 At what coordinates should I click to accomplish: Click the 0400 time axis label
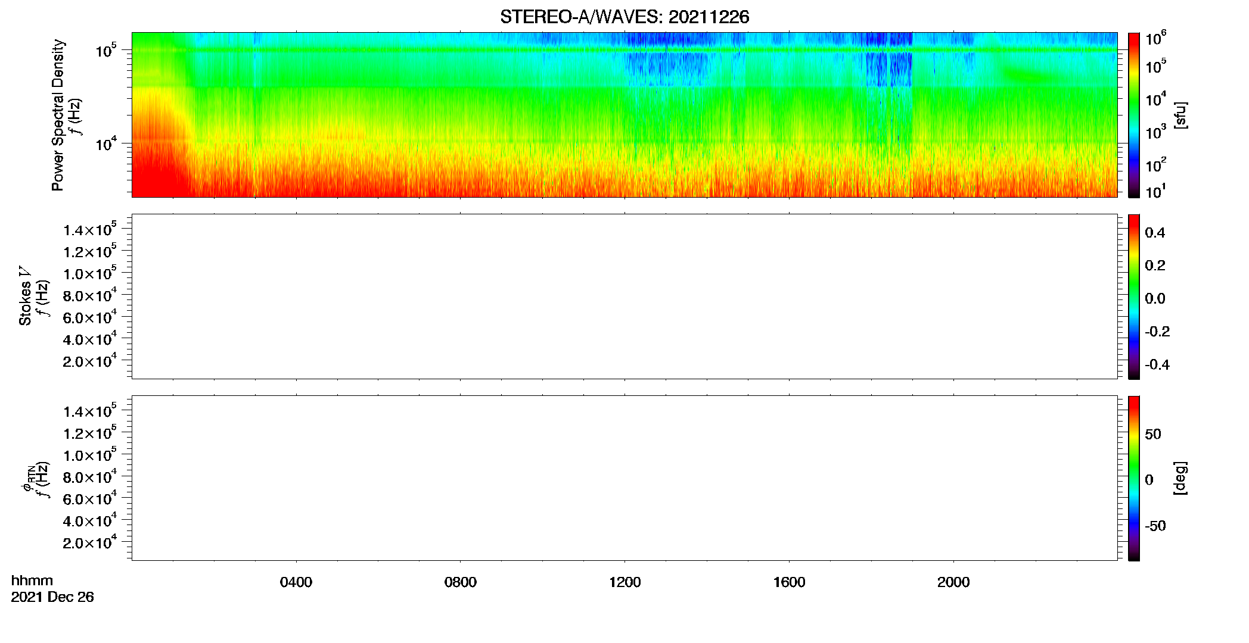click(296, 582)
